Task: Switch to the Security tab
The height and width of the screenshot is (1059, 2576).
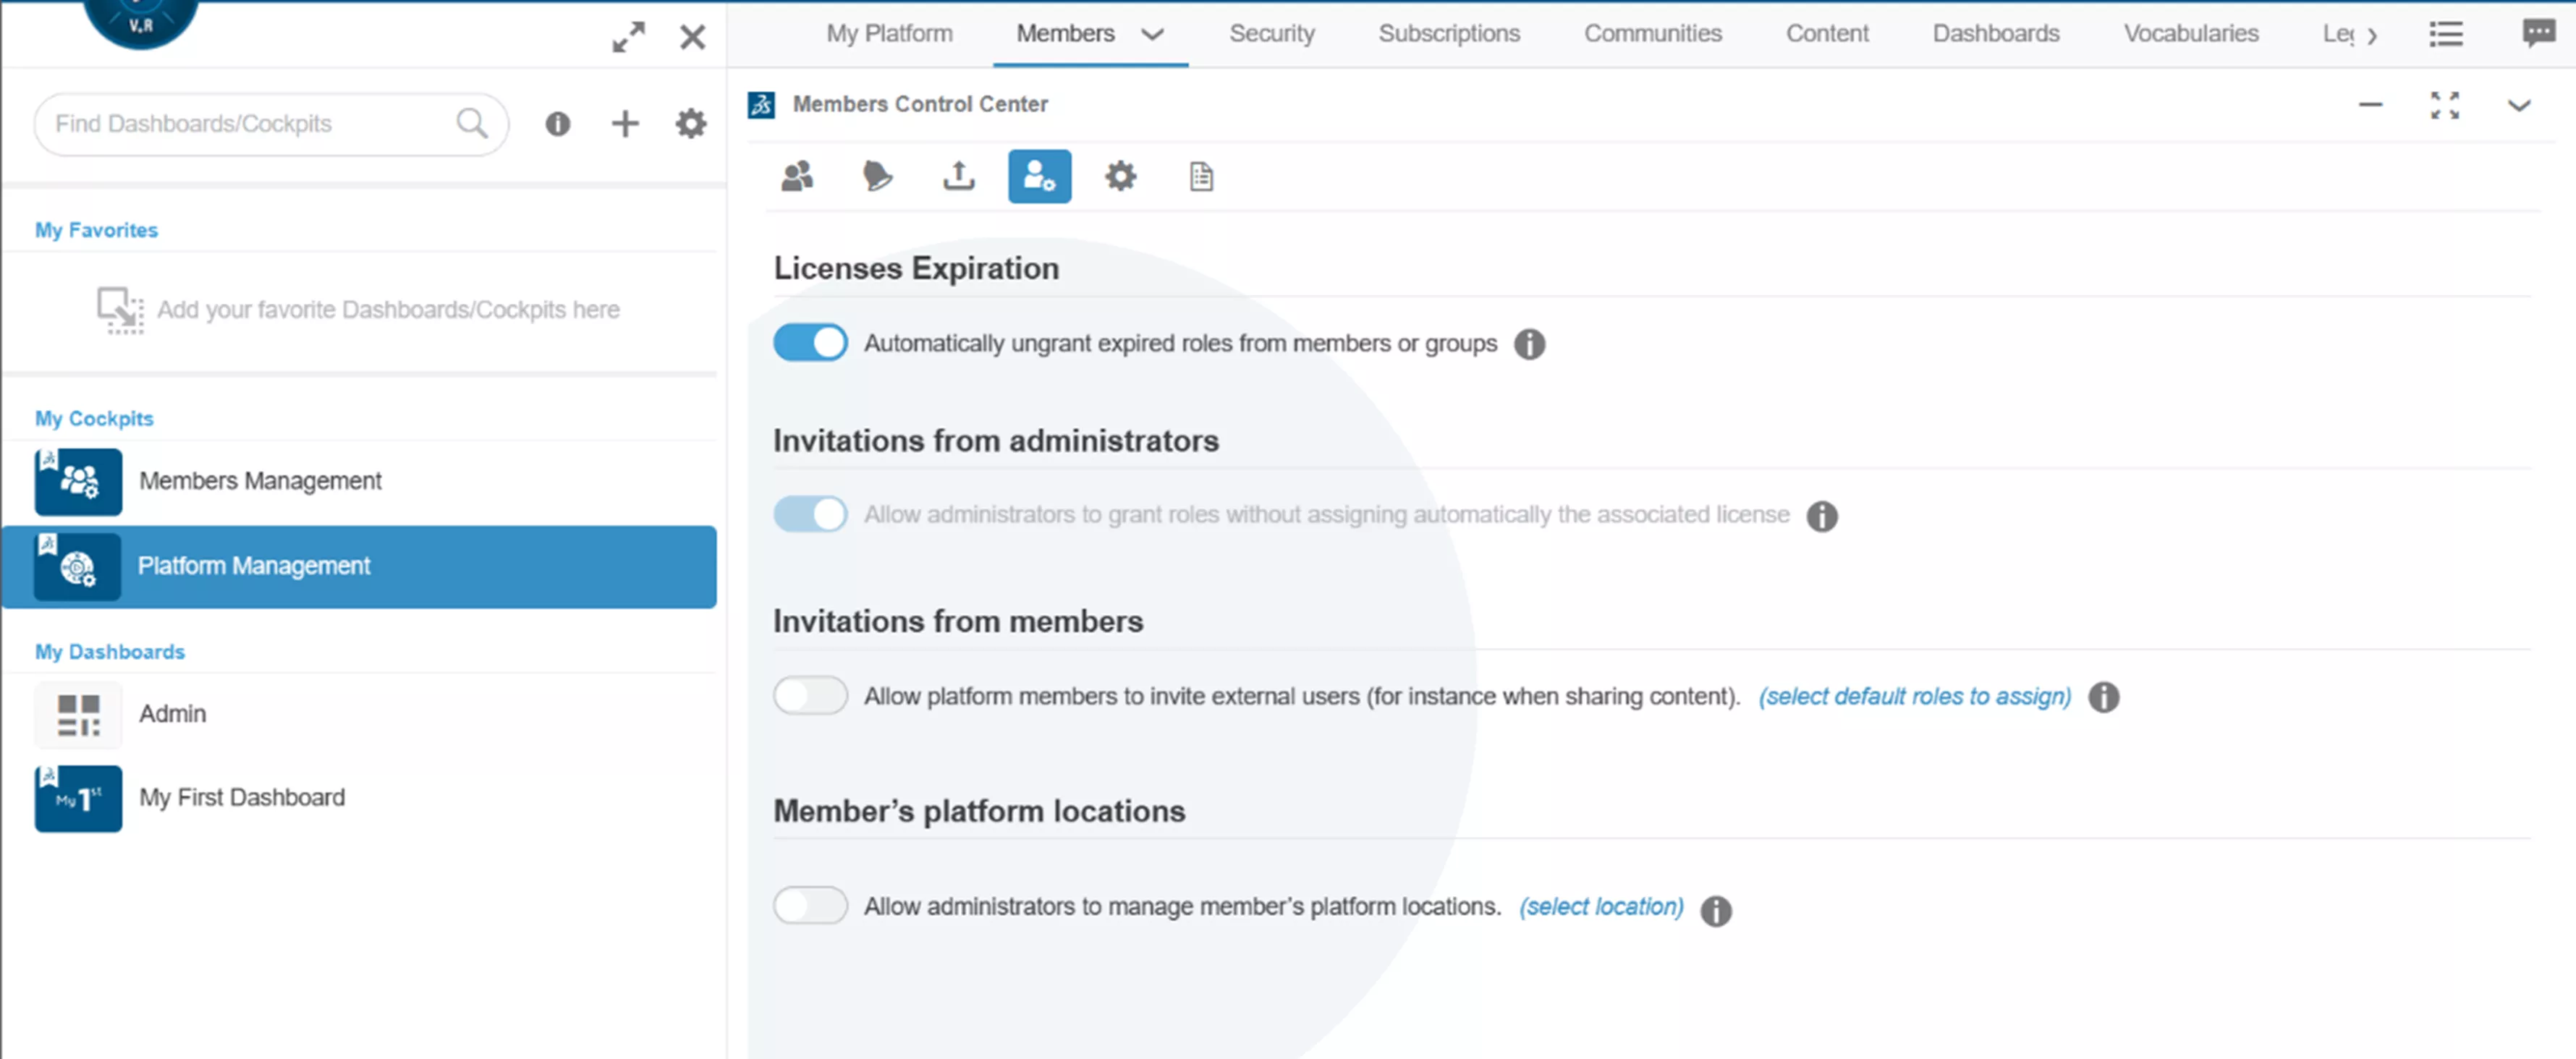Action: [x=1271, y=33]
